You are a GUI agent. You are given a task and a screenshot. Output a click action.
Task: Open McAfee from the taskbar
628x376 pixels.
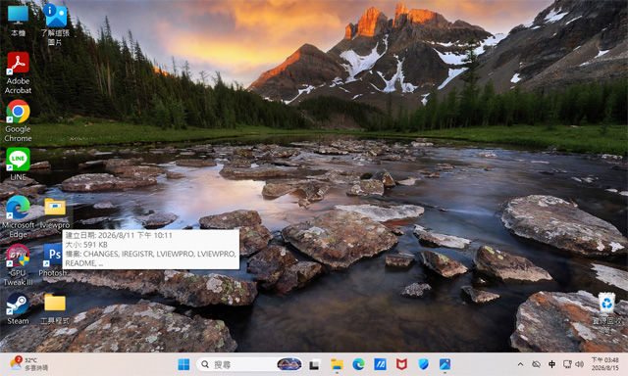coord(401,364)
